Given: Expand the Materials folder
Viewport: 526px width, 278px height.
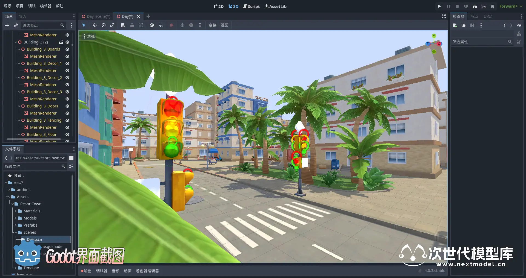Looking at the screenshot, I should [x=16, y=211].
